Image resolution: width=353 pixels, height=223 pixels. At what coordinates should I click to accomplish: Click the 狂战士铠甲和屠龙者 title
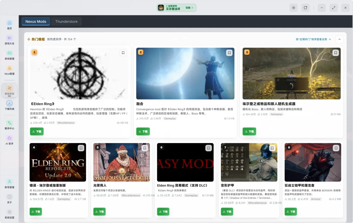[x=299, y=185]
